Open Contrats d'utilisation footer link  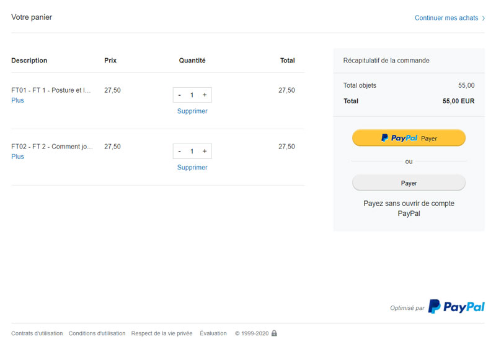37,333
